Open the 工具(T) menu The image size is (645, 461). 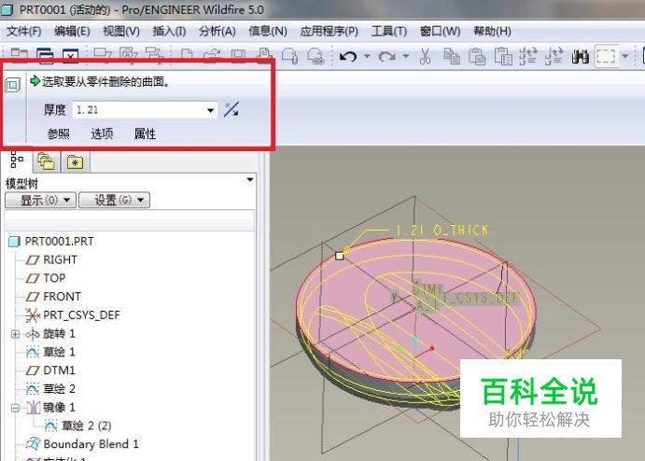389,31
